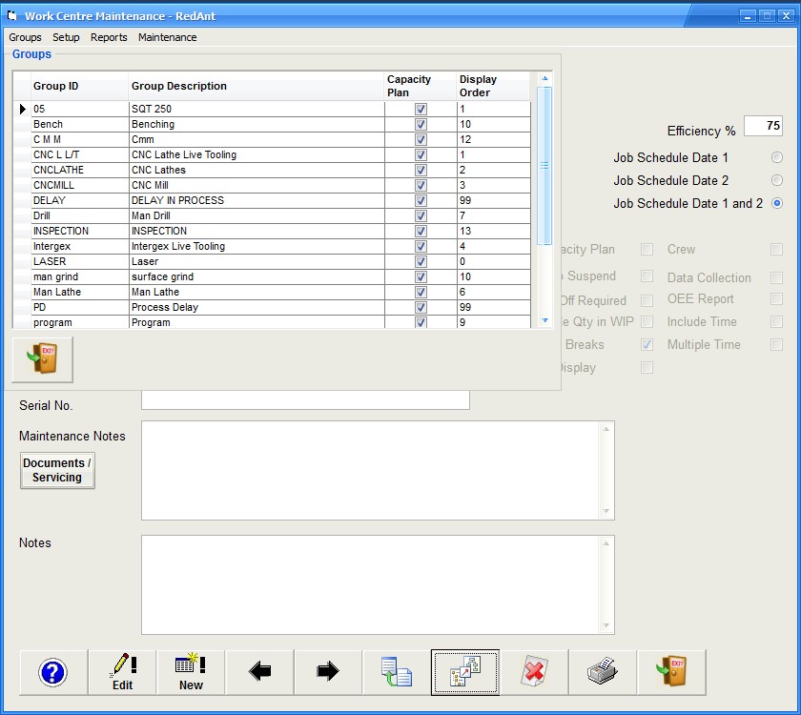Create a new record with New button
The image size is (801, 715).
191,672
